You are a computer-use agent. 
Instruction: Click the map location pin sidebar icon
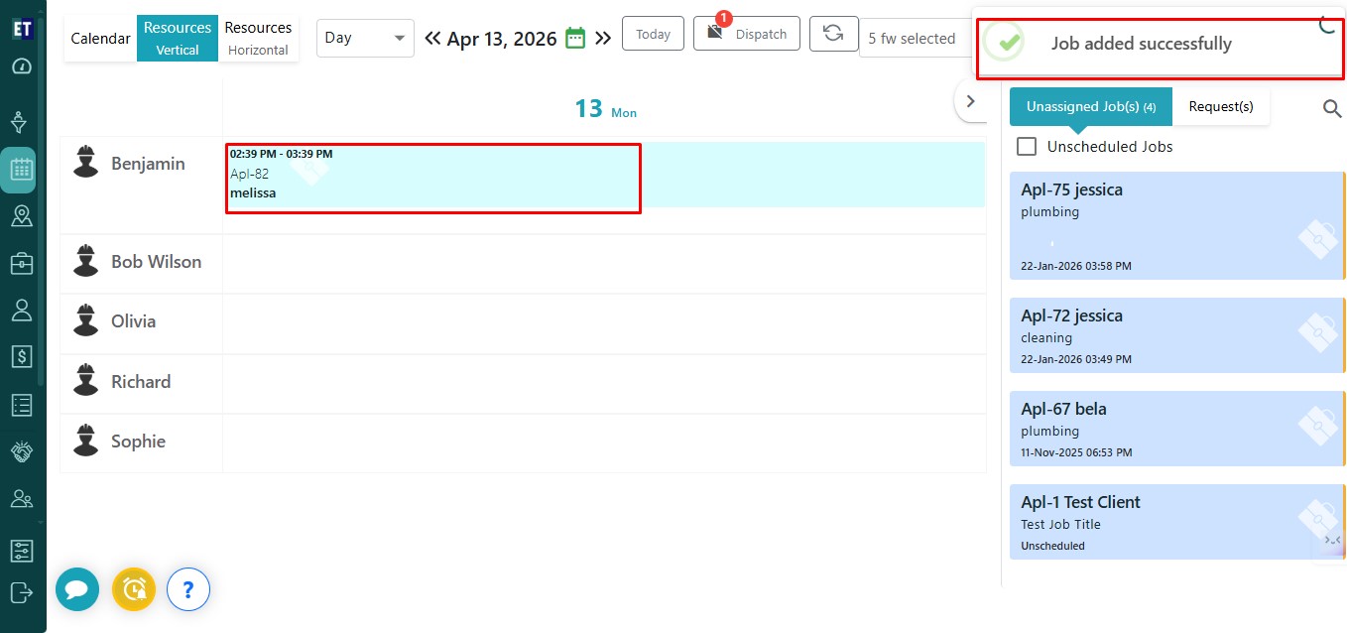click(21, 216)
